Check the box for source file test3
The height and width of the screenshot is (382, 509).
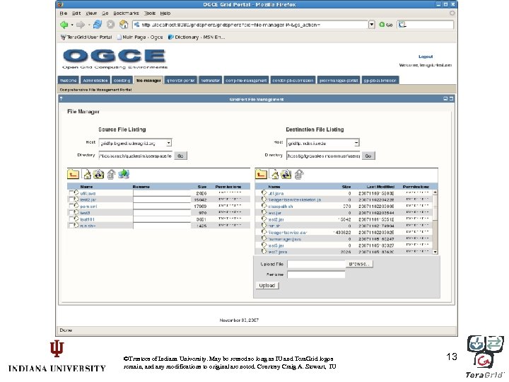click(x=71, y=212)
